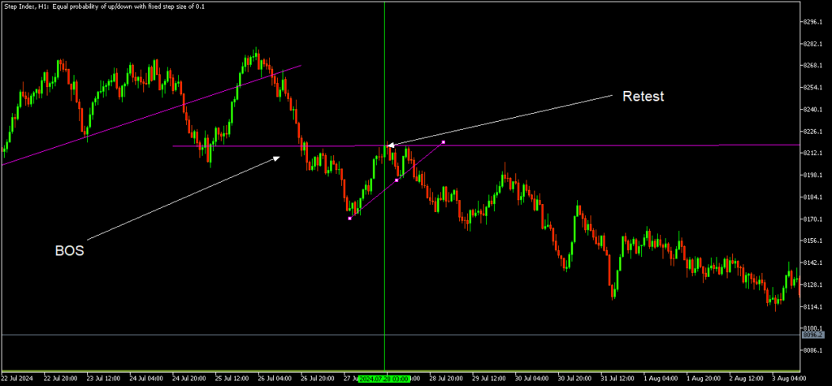
Task: Click time axis label '26 Jul 20:00'
Action: point(318,379)
